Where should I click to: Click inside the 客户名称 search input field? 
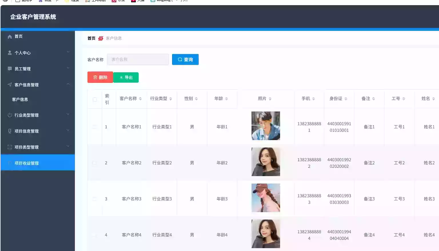pos(137,59)
